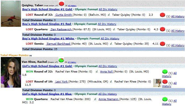Open Girl's High School Singles #1 Blue division
Viewport: 185px width, 106px height.
click(x=47, y=94)
